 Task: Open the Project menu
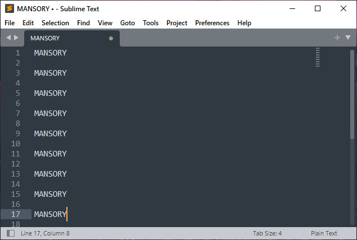(x=177, y=23)
